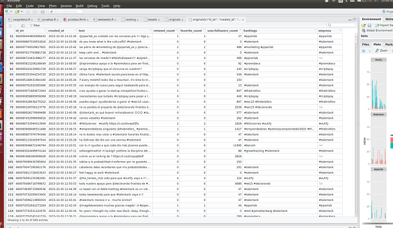The width and height of the screenshot is (393, 228).
Task: Switch to the pruebas.Rmd tab
Action: point(76,20)
